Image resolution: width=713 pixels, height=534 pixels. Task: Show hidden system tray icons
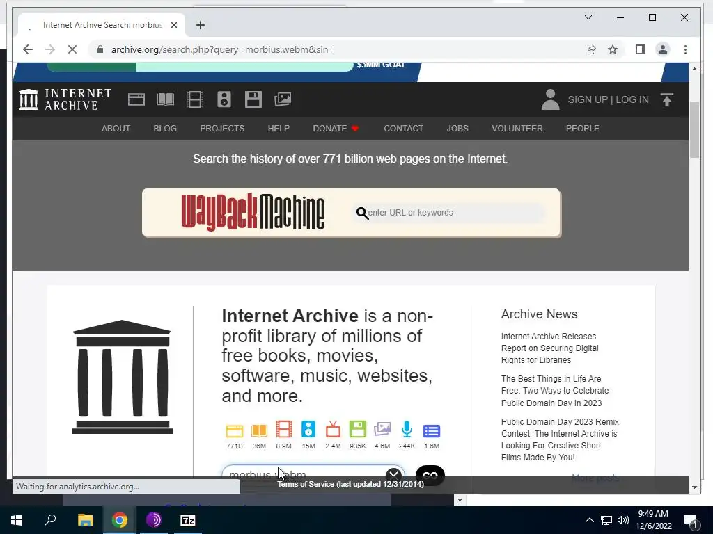[x=589, y=520]
